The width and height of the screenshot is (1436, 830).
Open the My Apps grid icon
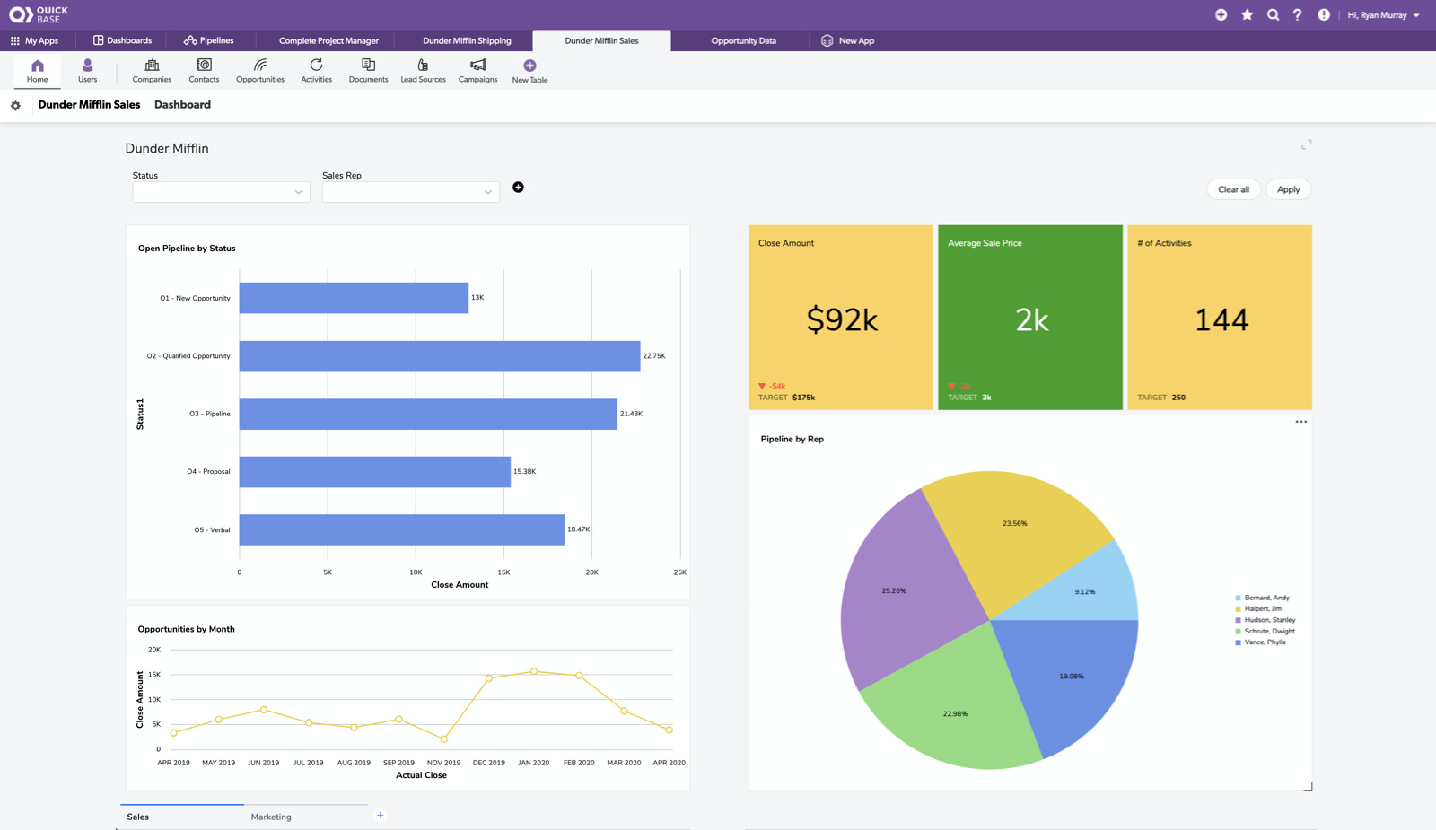tap(15, 40)
